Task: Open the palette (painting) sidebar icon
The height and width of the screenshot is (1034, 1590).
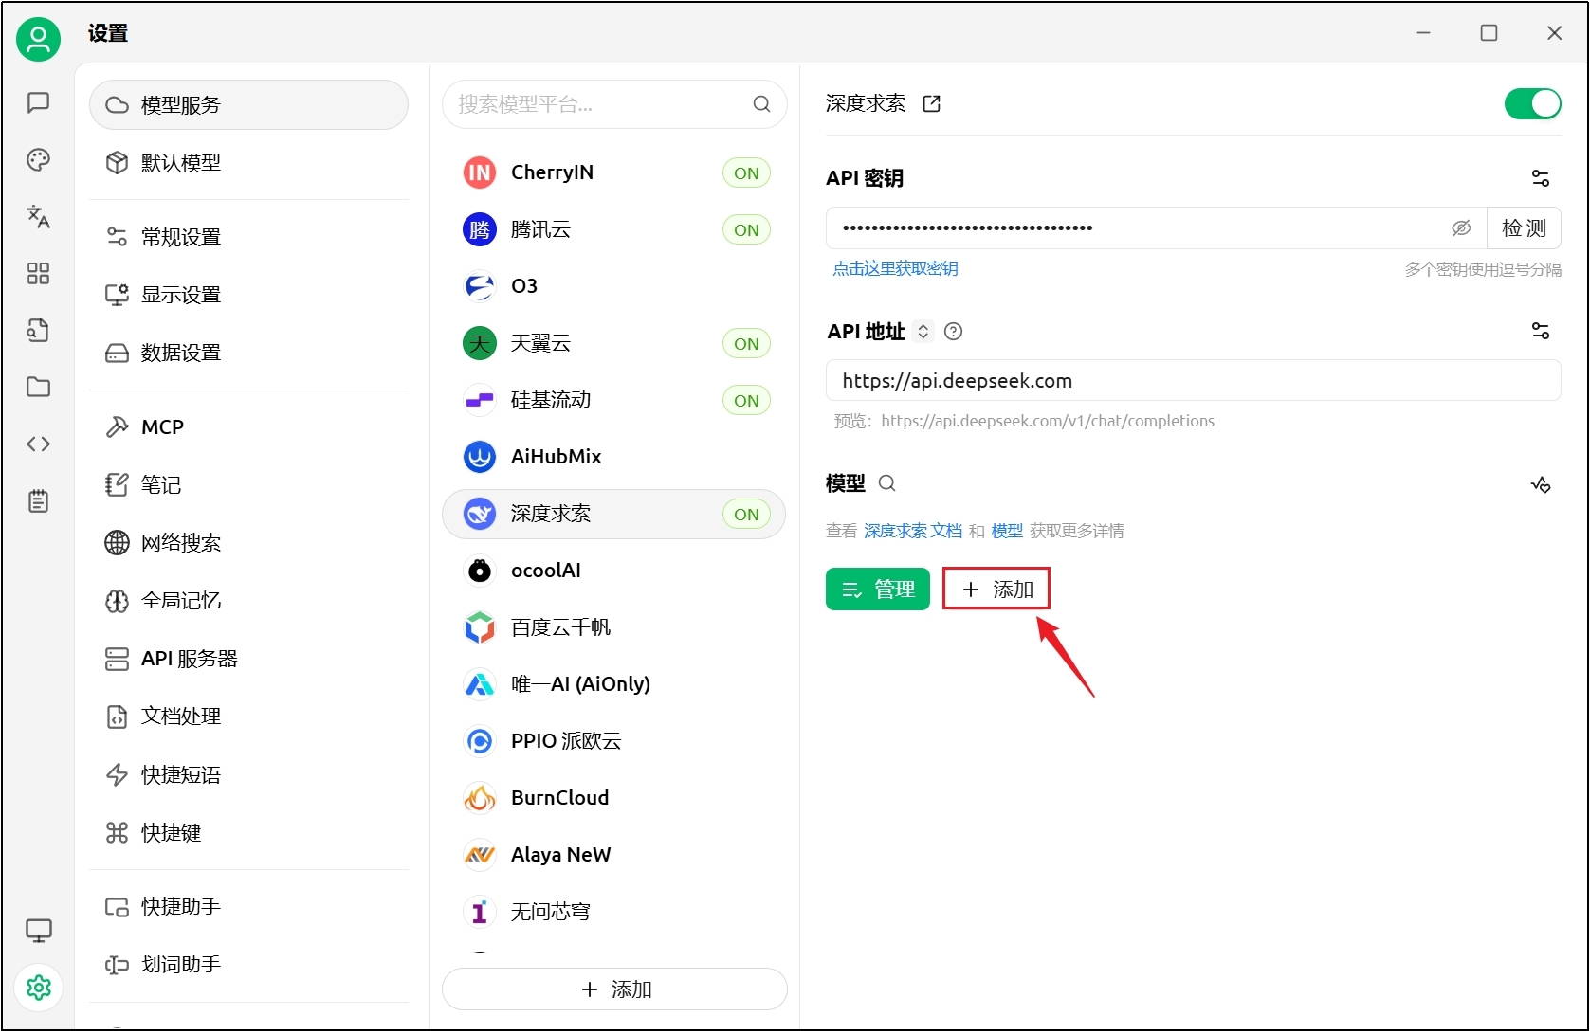Action: [38, 159]
